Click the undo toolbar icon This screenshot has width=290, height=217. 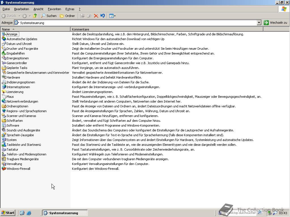click(x=103, y=16)
